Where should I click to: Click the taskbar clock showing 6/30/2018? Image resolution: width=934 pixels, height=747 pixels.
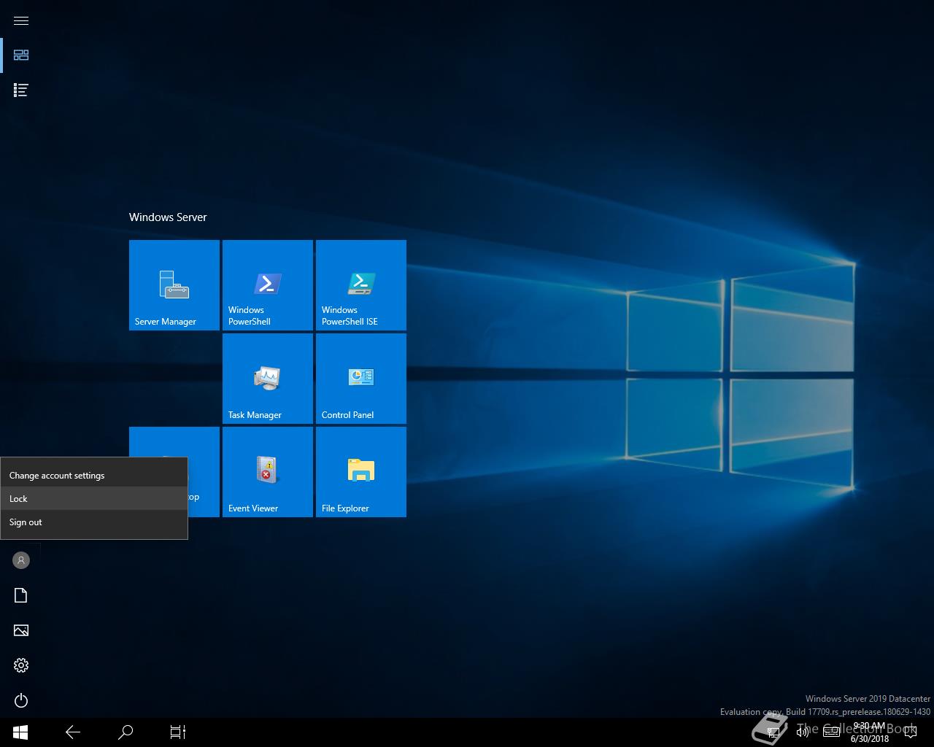870,732
